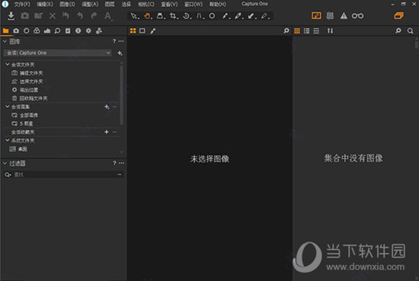Screen dimensions: 419x281
Task: Select the Keystone correction tool
Action: [200, 16]
